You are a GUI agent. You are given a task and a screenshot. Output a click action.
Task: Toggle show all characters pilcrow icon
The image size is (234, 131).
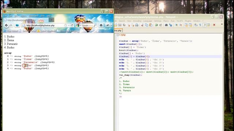200,25
